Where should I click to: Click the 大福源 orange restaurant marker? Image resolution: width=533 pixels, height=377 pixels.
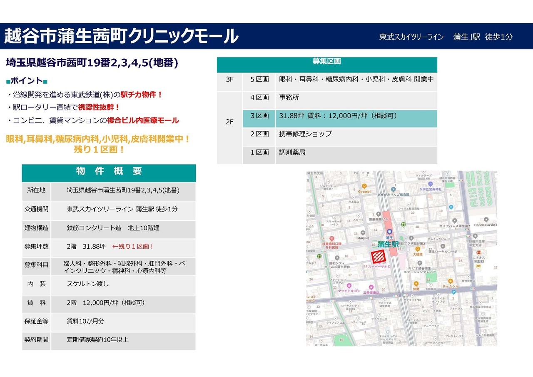tap(418, 250)
